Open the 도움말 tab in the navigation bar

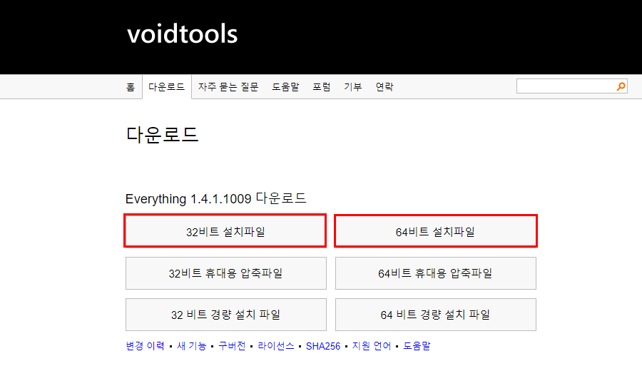coord(286,87)
